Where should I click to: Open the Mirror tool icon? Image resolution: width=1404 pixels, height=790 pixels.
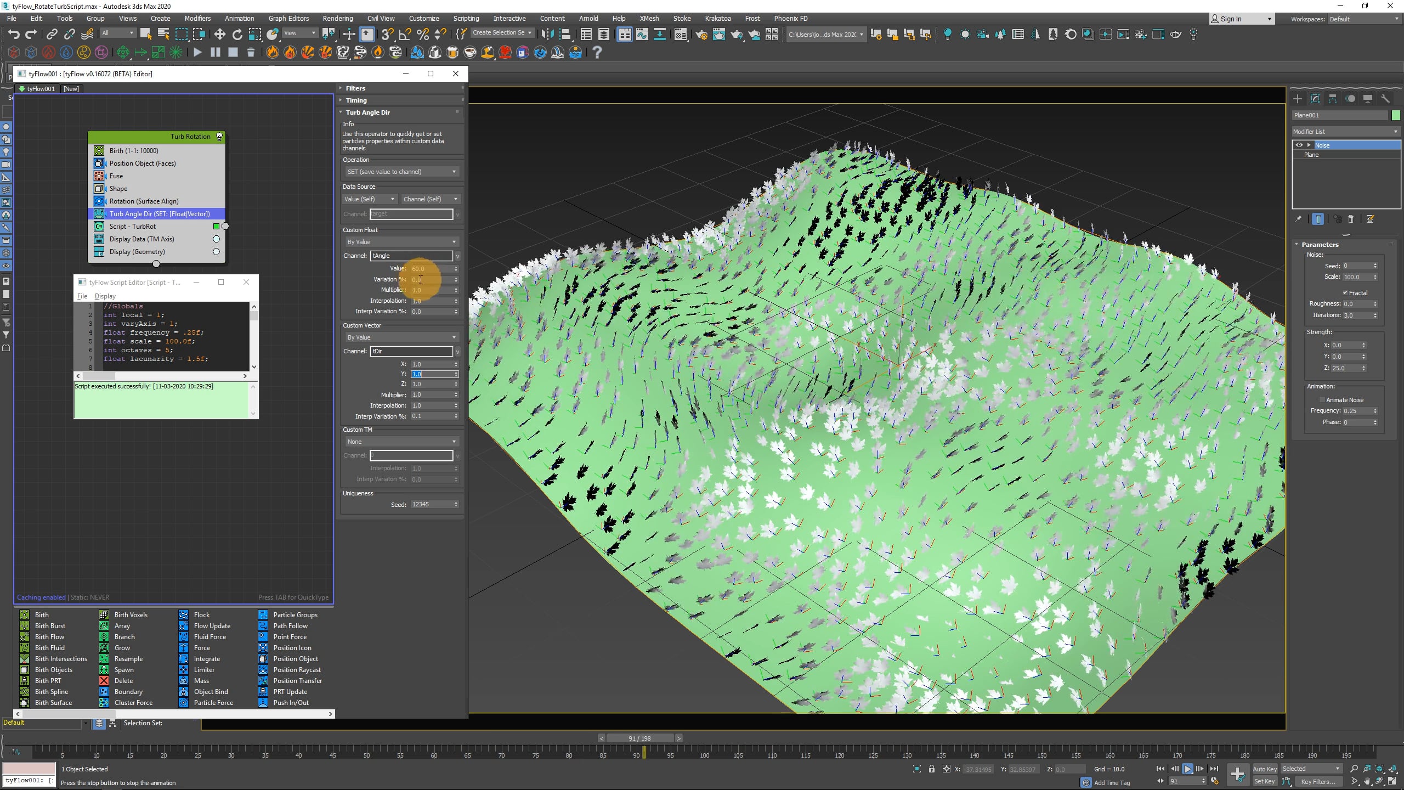548,34
